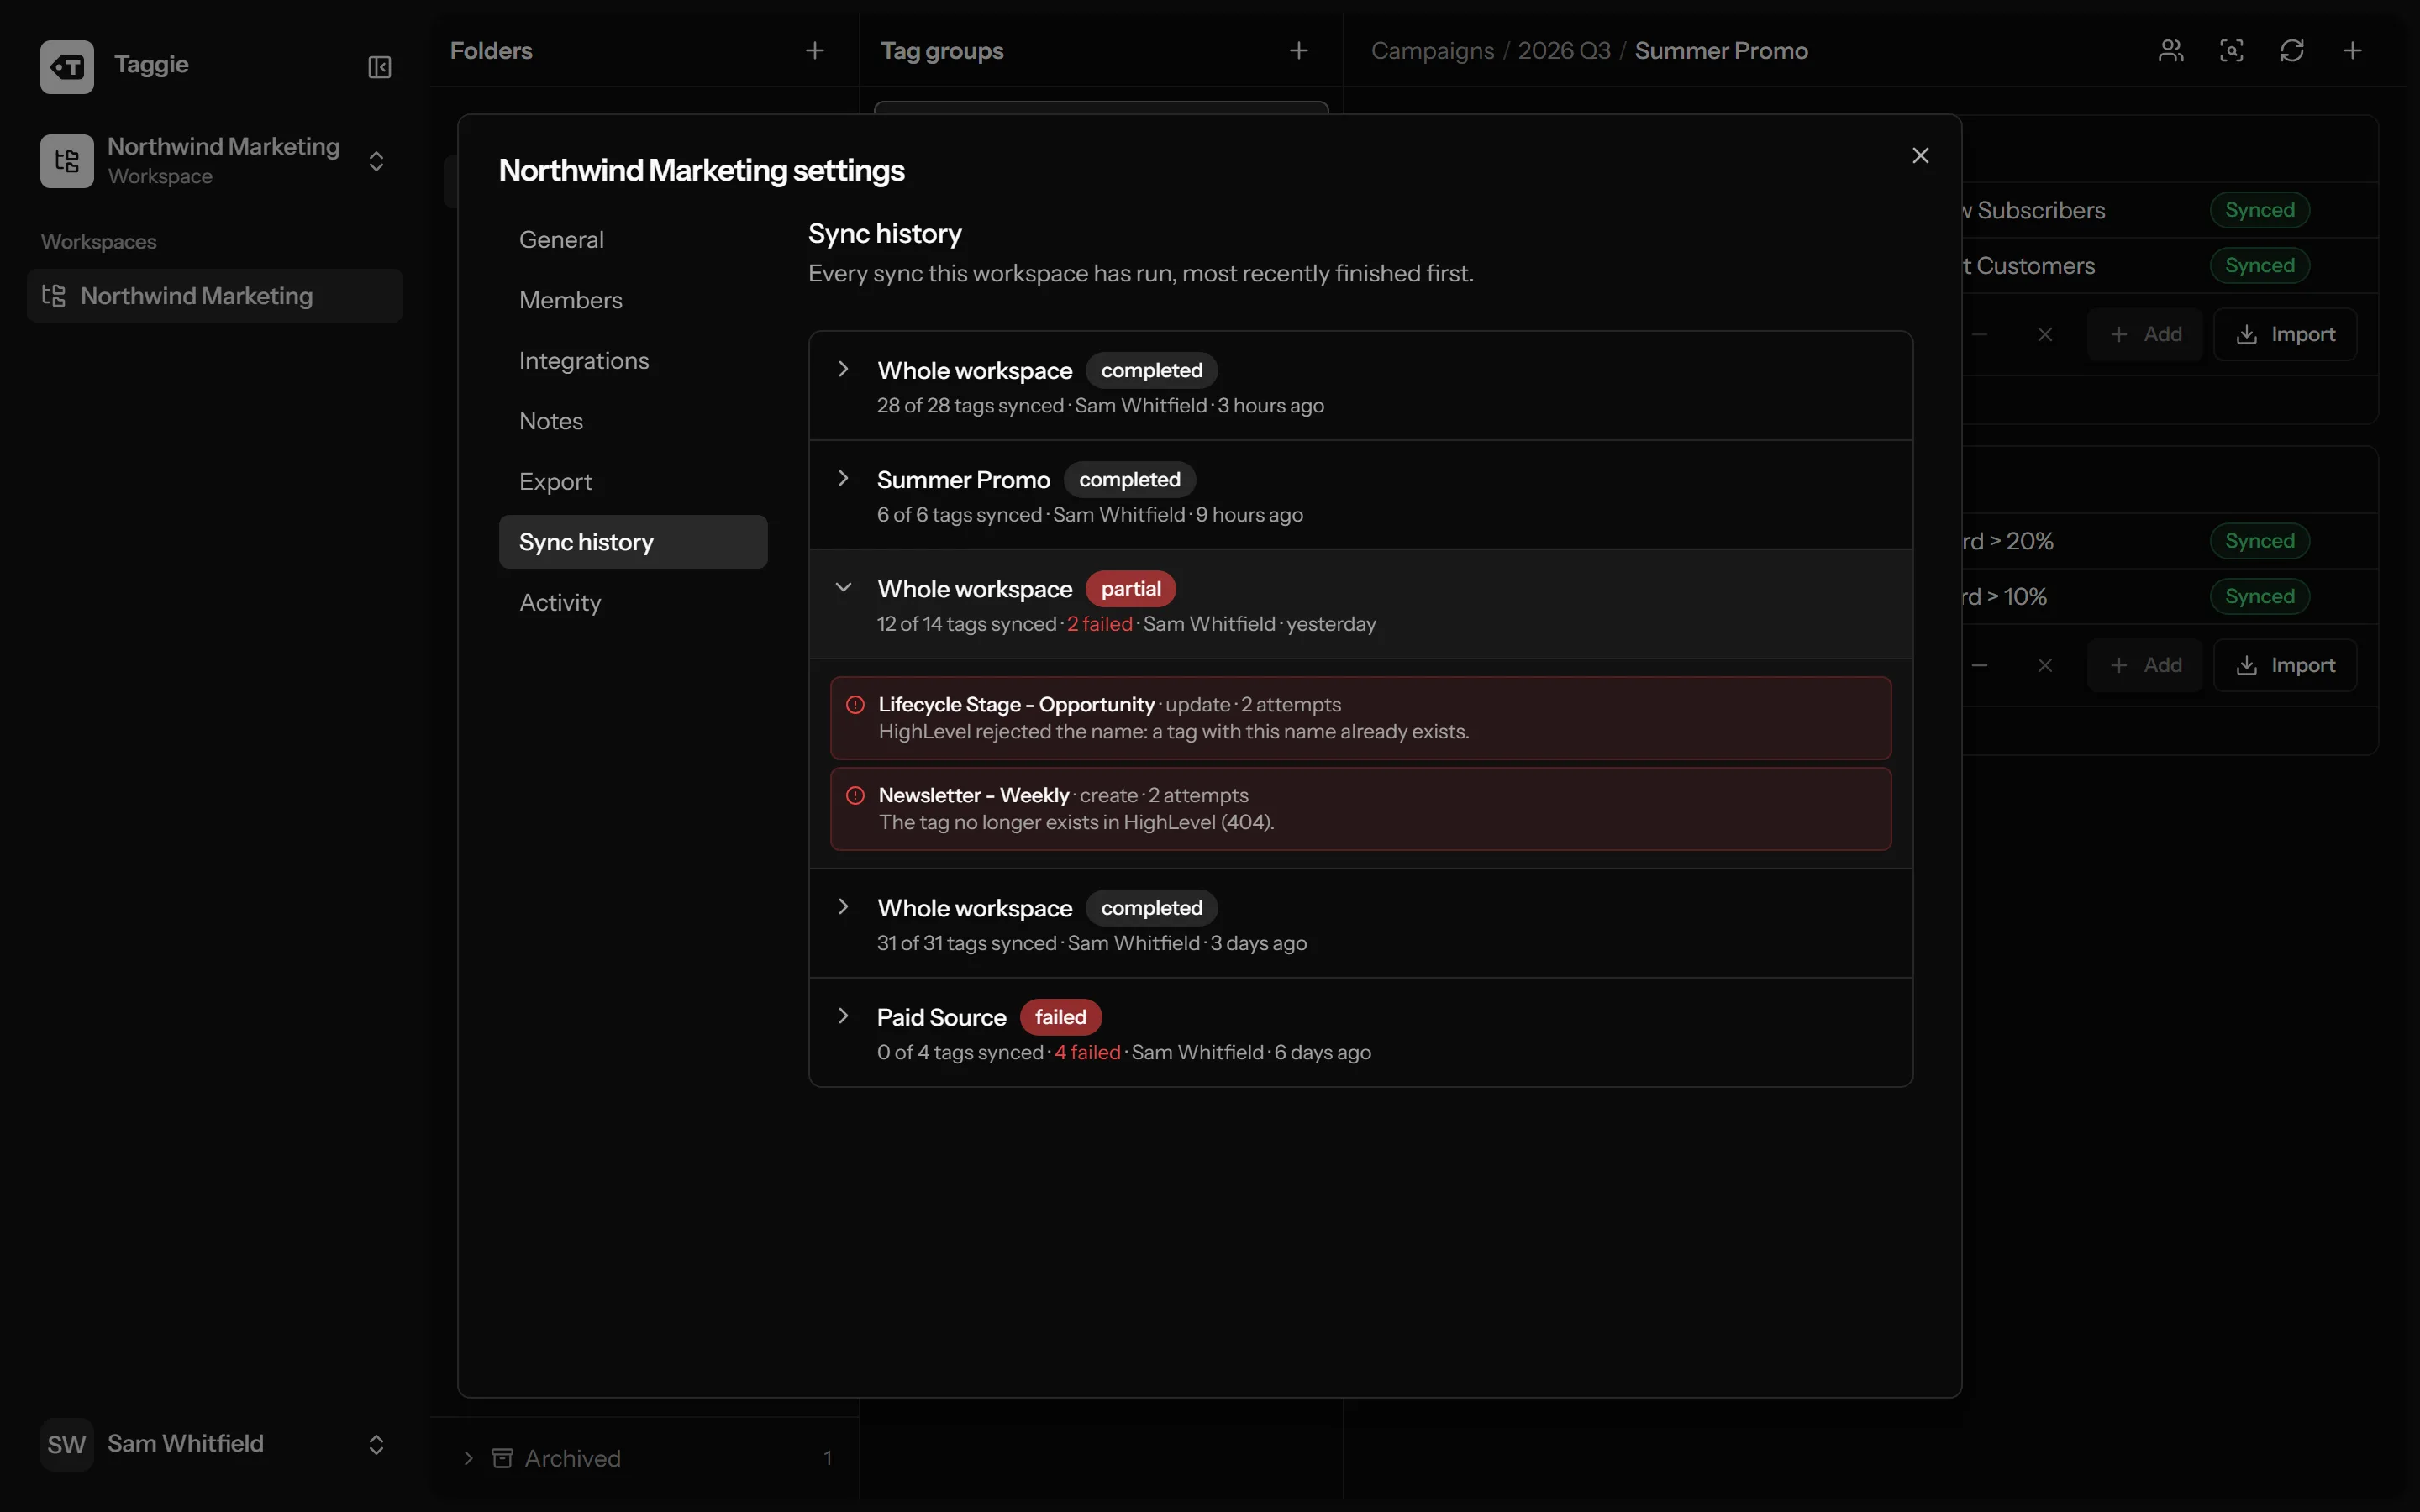2420x1512 pixels.
Task: Close the Northwind Marketing settings dialog
Action: coord(1920,156)
